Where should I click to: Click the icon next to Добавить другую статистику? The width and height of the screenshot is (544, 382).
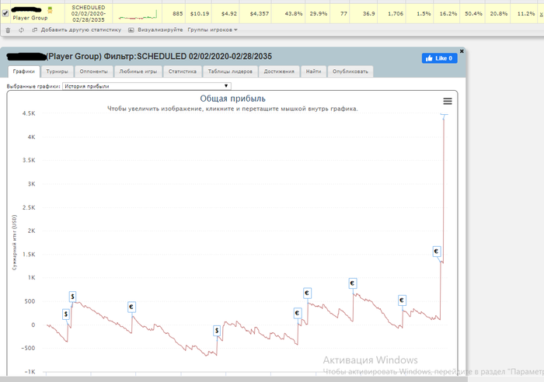coord(34,30)
